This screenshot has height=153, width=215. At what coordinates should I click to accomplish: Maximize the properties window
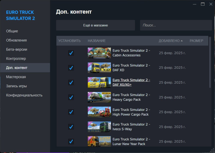tap(203, 4)
